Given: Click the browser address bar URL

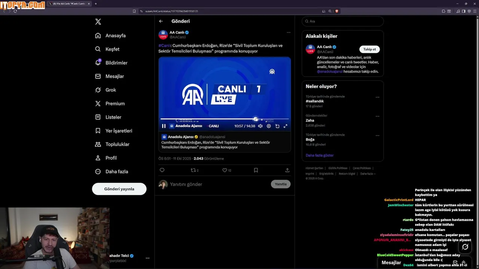Looking at the screenshot, I should pyautogui.click(x=172, y=11).
